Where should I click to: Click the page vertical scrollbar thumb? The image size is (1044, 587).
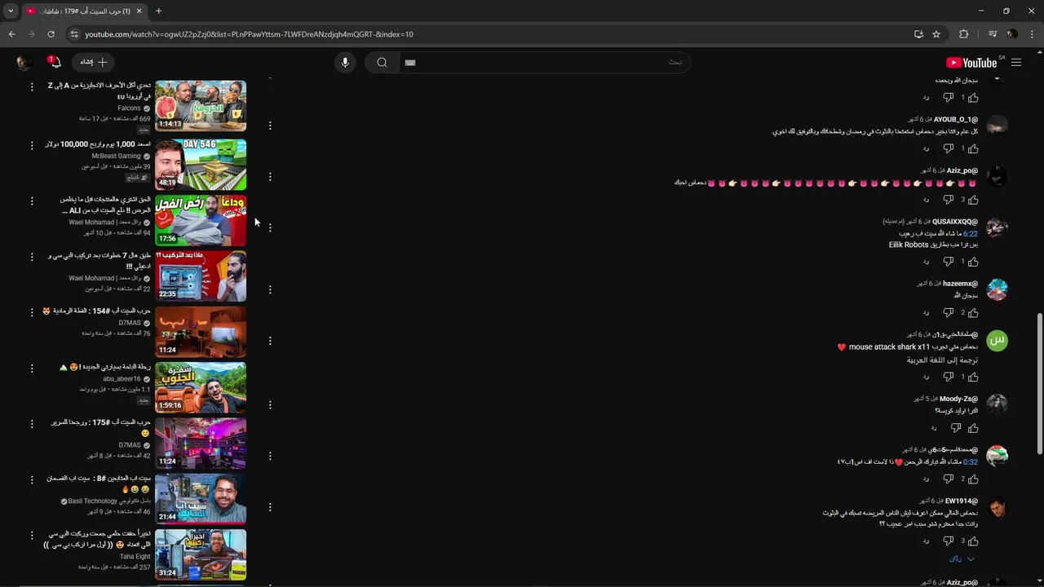(x=1039, y=383)
